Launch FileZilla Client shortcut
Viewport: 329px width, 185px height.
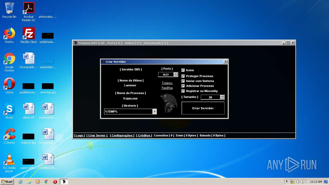(x=29, y=35)
